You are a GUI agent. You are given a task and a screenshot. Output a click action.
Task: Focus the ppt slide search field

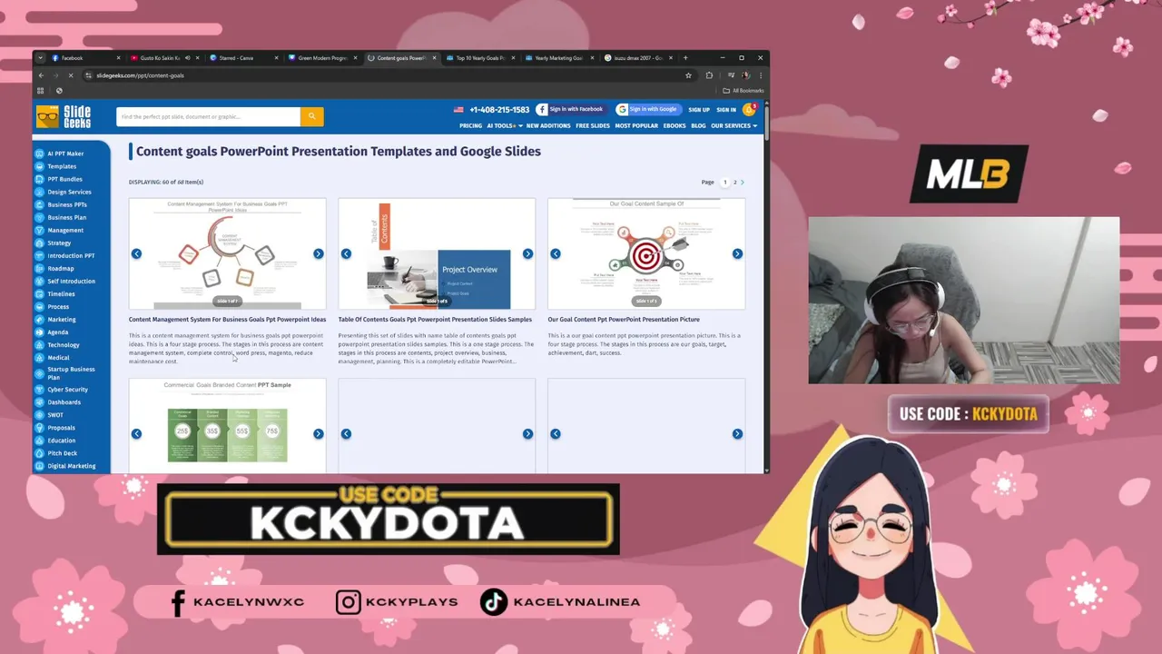tap(208, 116)
